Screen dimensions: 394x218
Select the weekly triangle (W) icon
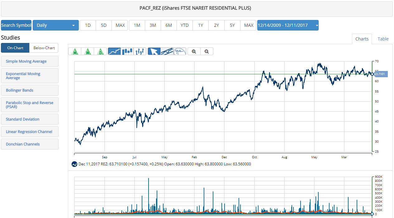coord(88,51)
